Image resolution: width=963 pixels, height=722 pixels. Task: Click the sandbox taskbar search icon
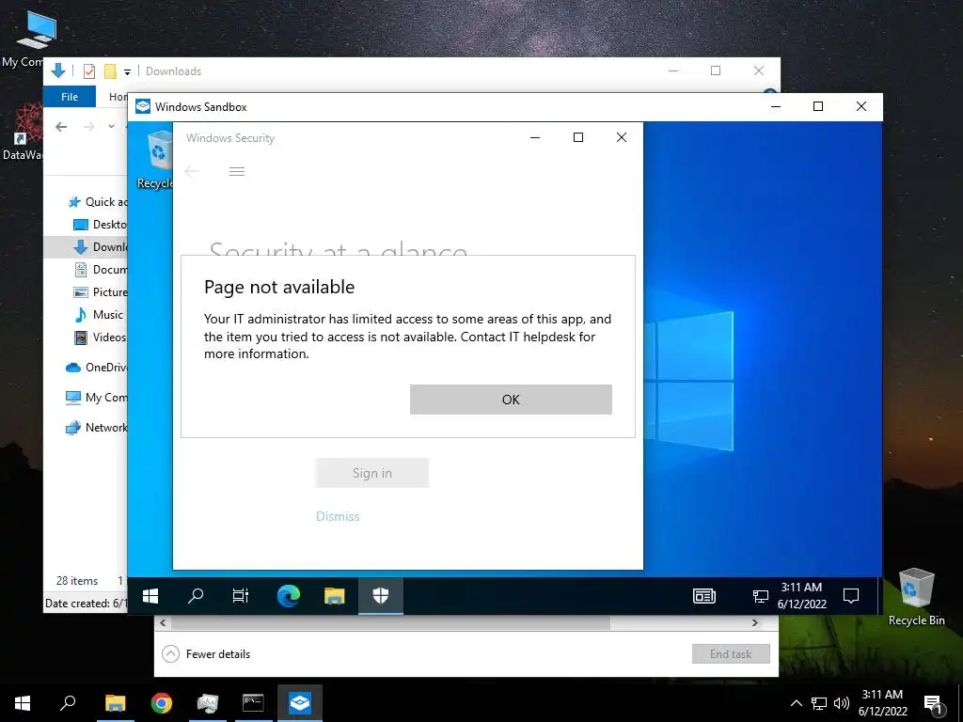196,595
